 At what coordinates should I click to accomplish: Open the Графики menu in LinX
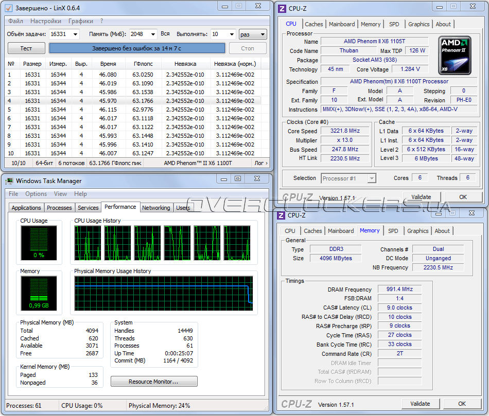coord(81,21)
